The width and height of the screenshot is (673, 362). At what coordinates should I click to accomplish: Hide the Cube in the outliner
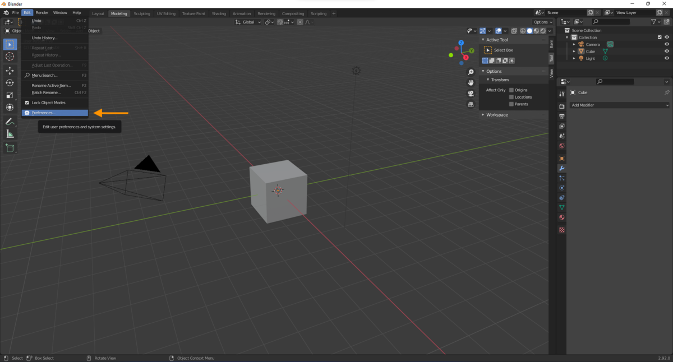667,52
